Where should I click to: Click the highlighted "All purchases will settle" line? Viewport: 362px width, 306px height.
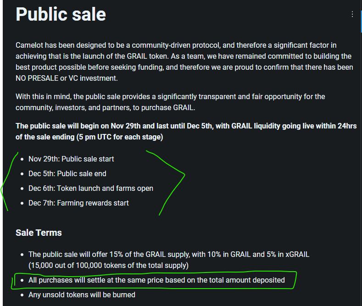click(x=156, y=280)
